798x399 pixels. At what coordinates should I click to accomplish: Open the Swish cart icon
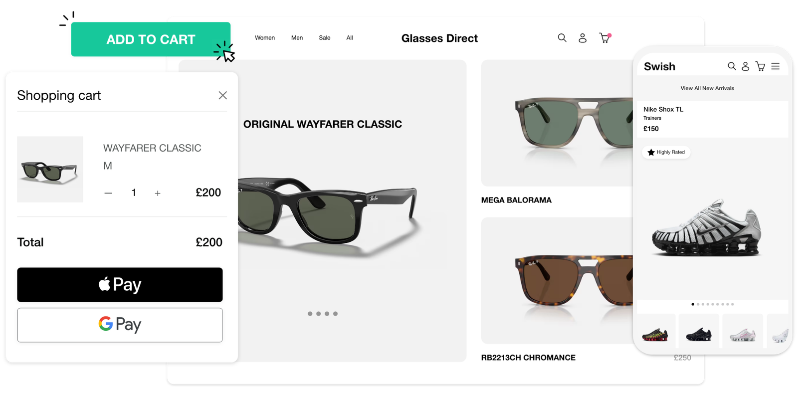pyautogui.click(x=760, y=66)
